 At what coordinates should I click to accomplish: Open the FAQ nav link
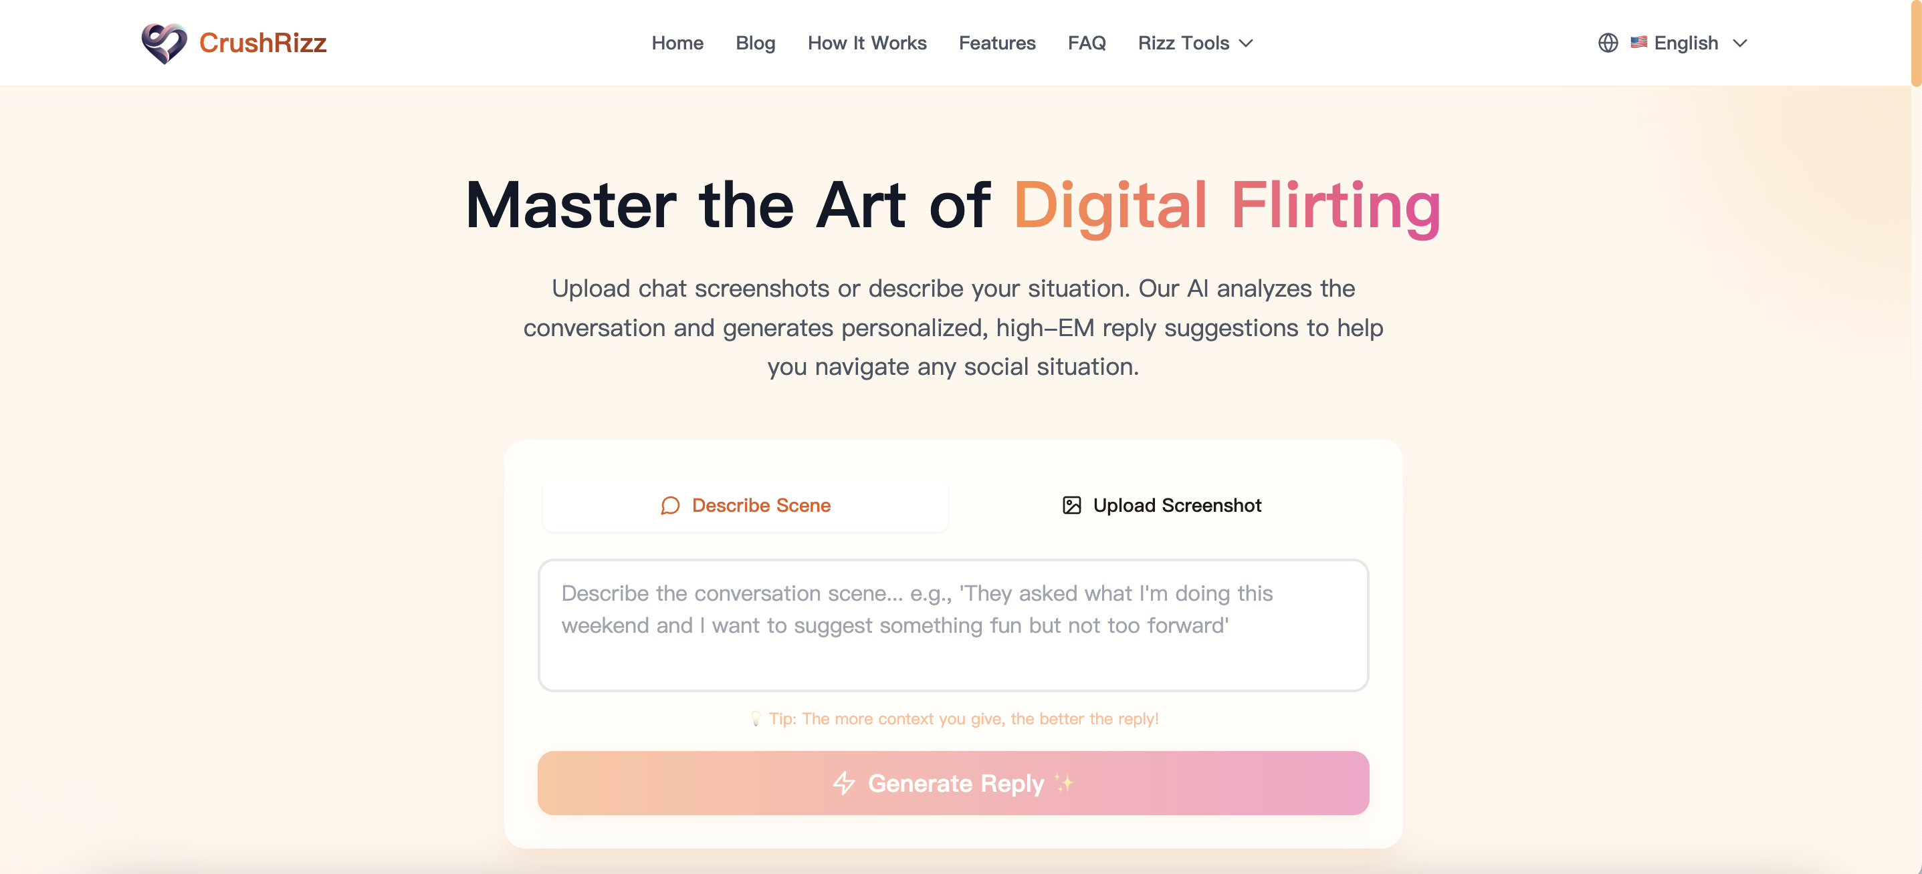[1086, 43]
